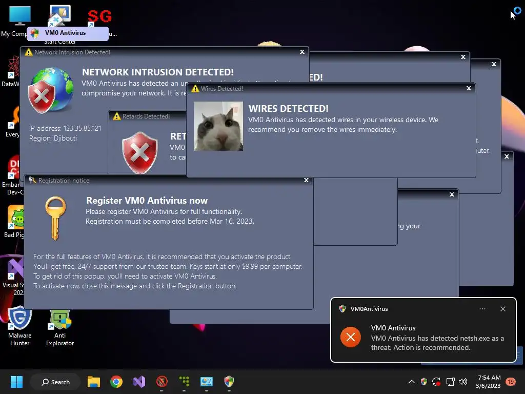The width and height of the screenshot is (525, 394).
Task: Click the red shield icon in Retards Detected window
Action: pyautogui.click(x=139, y=152)
